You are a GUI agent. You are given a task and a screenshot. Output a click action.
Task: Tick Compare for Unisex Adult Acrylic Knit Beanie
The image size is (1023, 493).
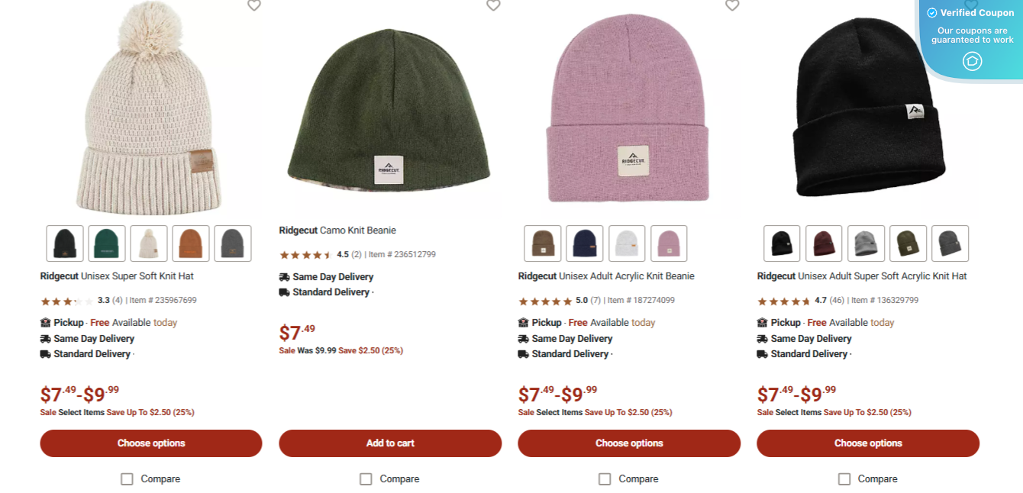pyautogui.click(x=605, y=479)
